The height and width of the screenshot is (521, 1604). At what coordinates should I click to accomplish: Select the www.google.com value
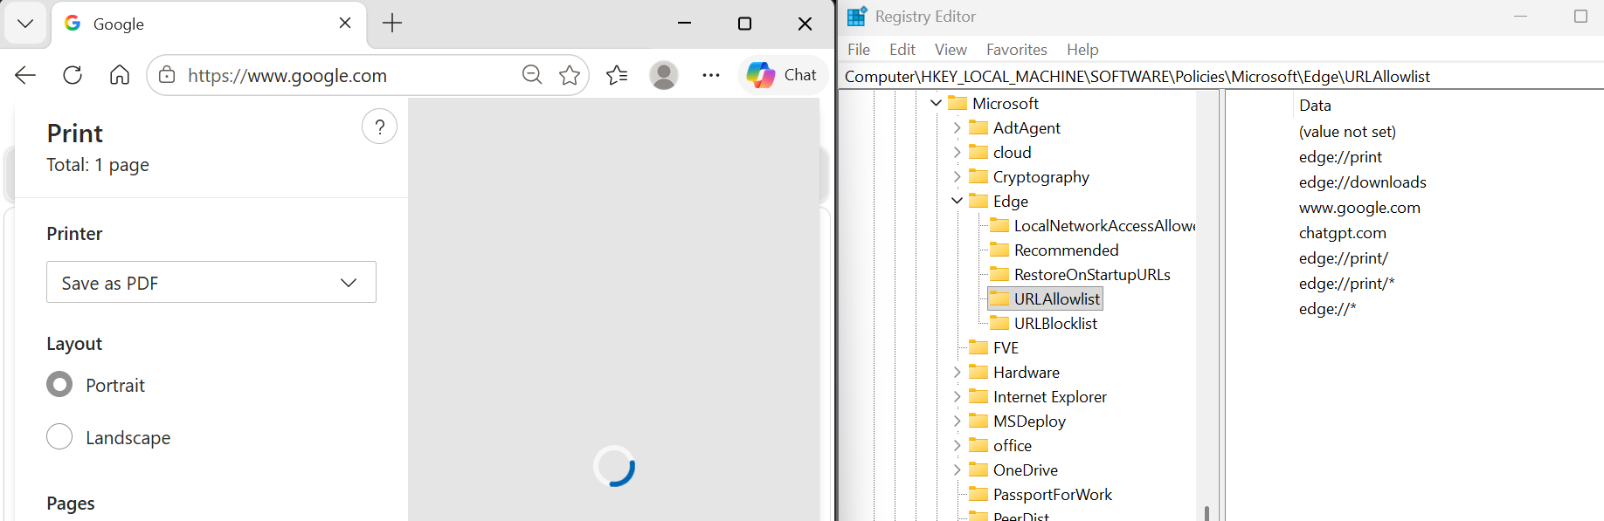pyautogui.click(x=1359, y=208)
